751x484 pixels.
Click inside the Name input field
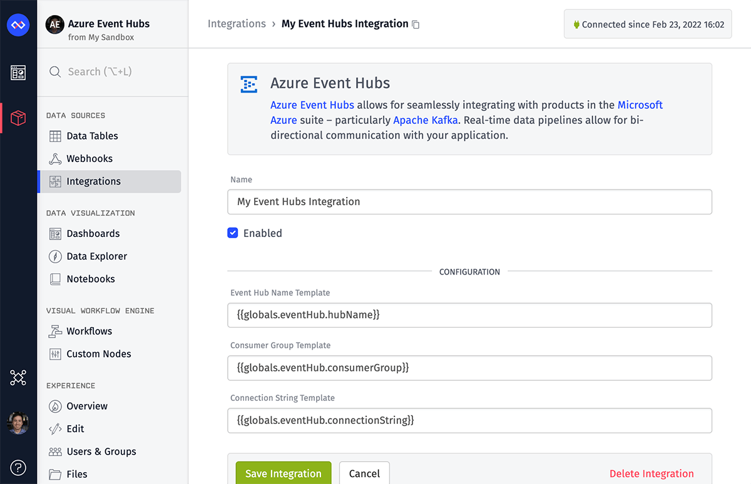[x=469, y=201]
